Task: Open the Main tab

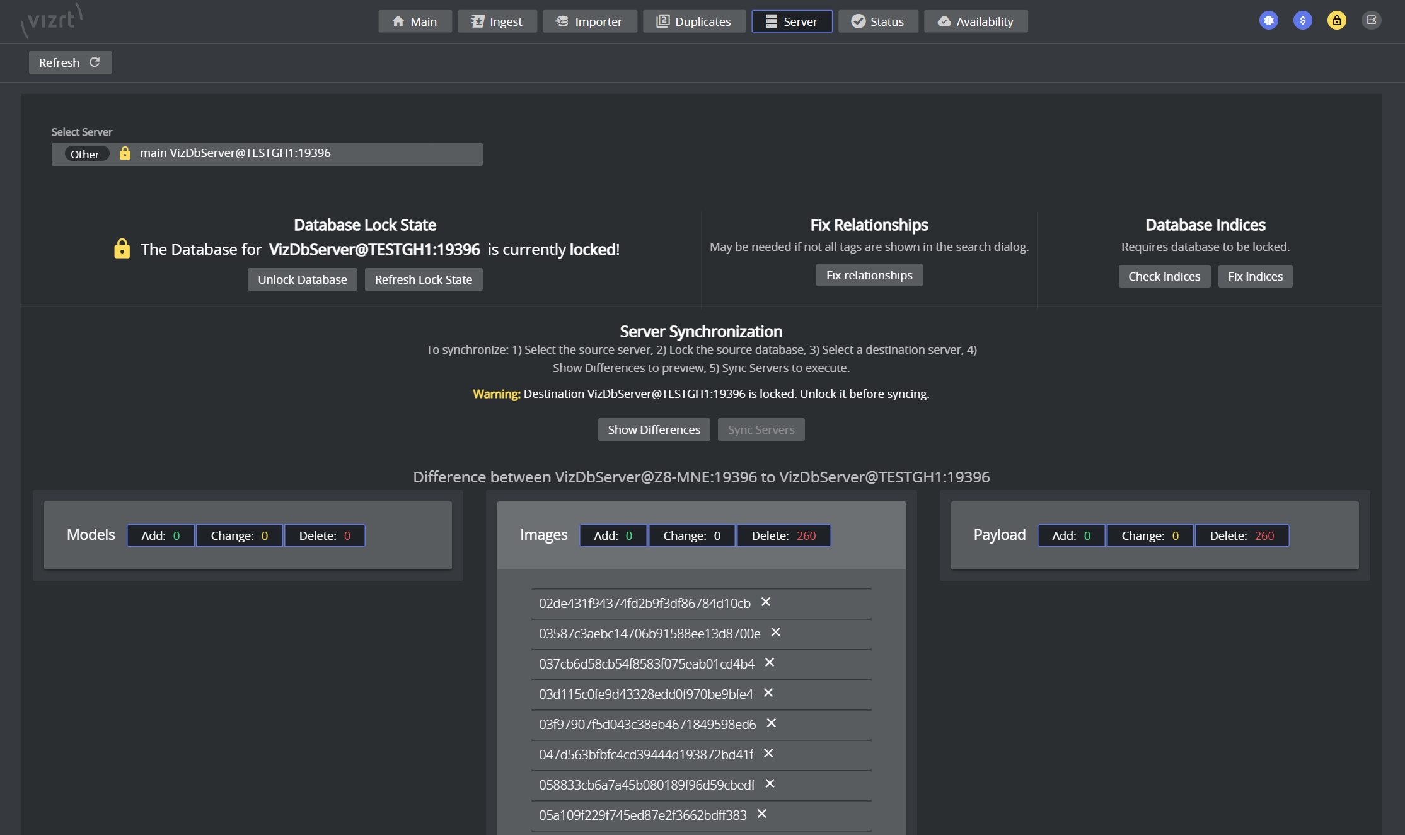Action: [x=415, y=21]
